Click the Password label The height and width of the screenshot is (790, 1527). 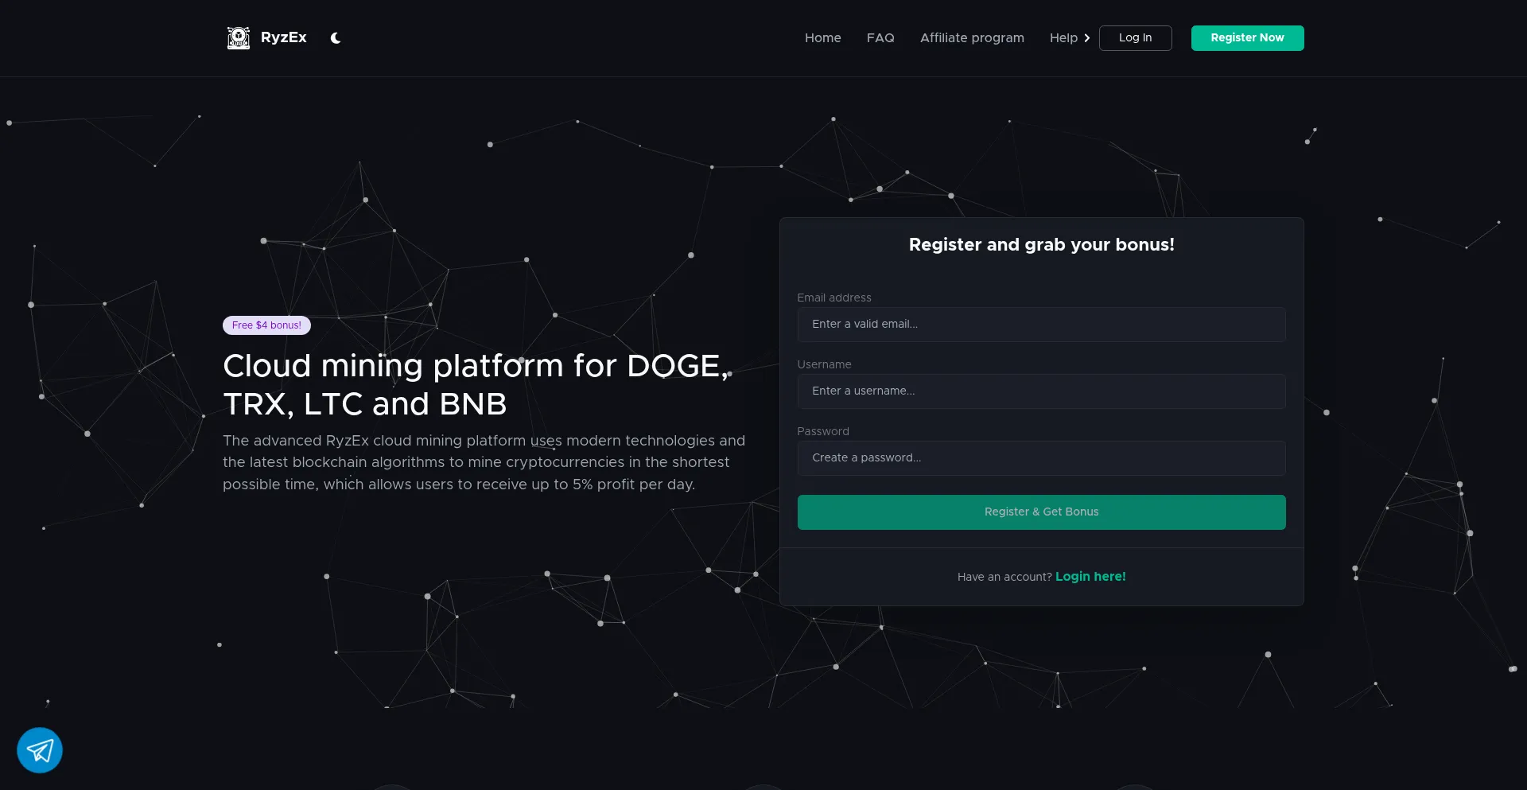823,431
